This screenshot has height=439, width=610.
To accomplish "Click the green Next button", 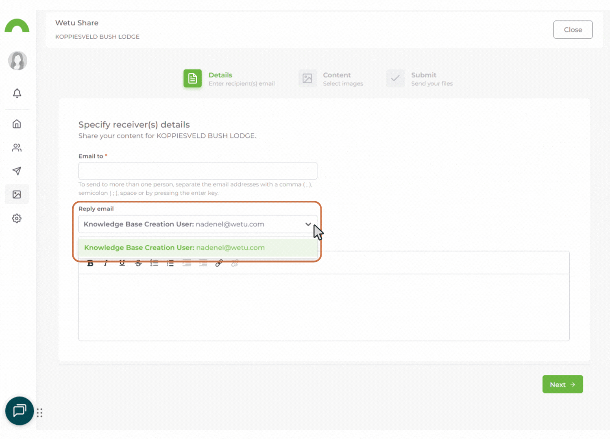I will [x=562, y=384].
